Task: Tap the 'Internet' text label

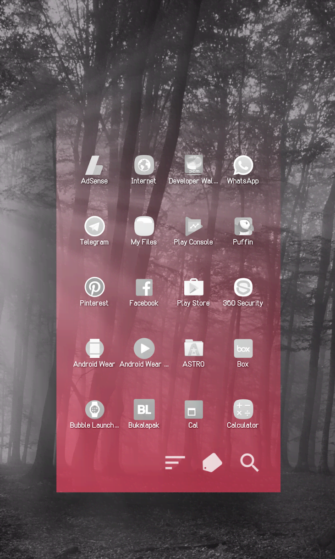Action: pos(144,181)
